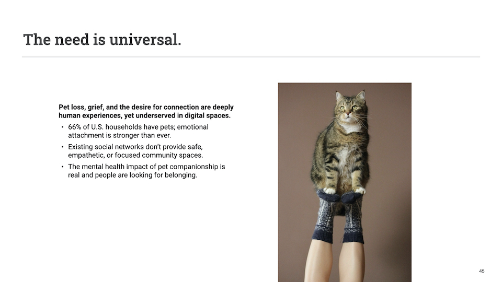Click the slide number 45
Image resolution: width=502 pixels, height=282 pixels.
482,271
